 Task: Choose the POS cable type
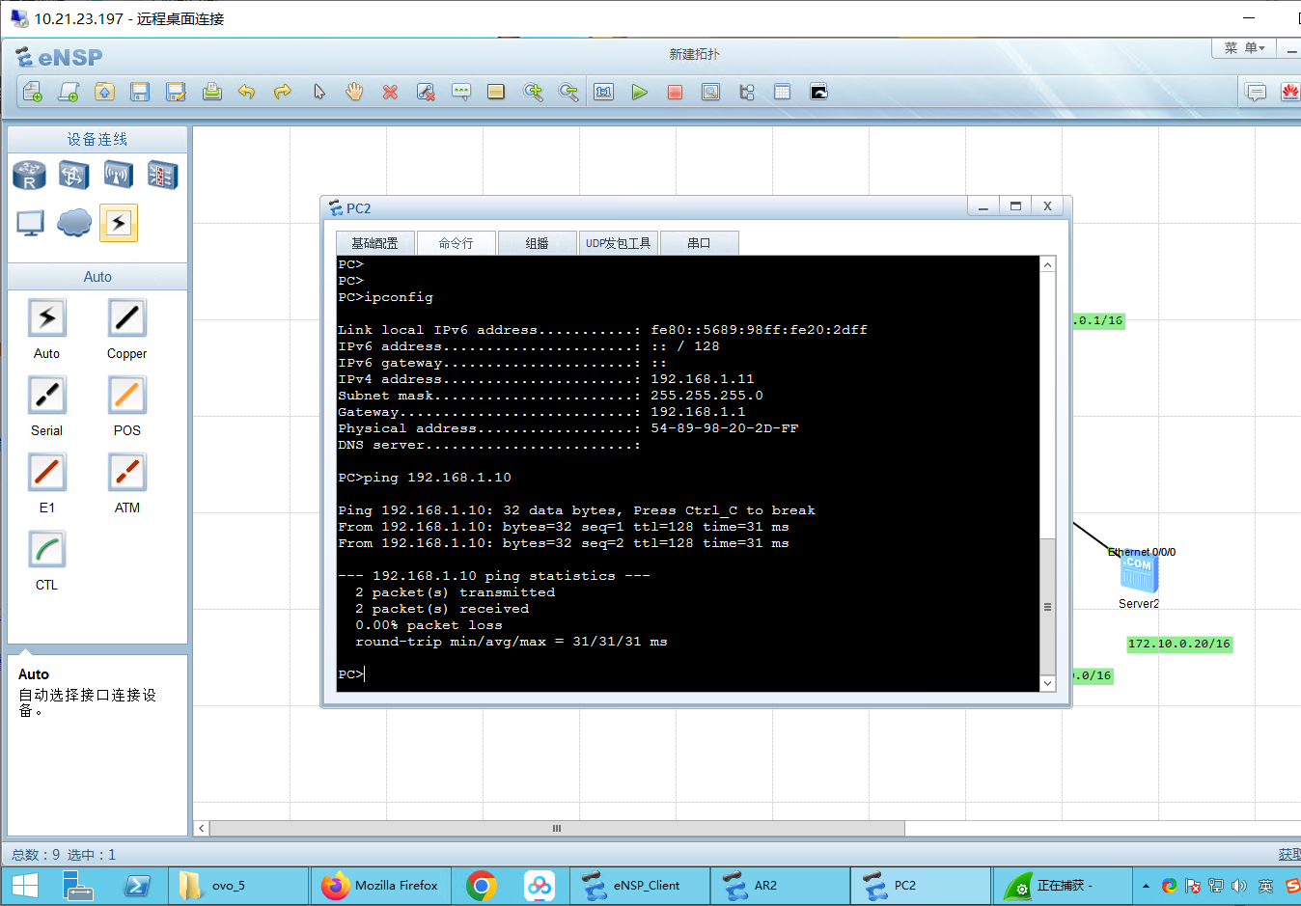click(126, 396)
